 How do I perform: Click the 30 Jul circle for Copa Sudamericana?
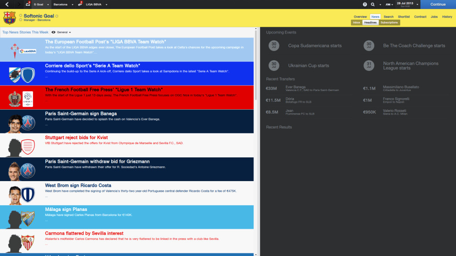point(274,45)
